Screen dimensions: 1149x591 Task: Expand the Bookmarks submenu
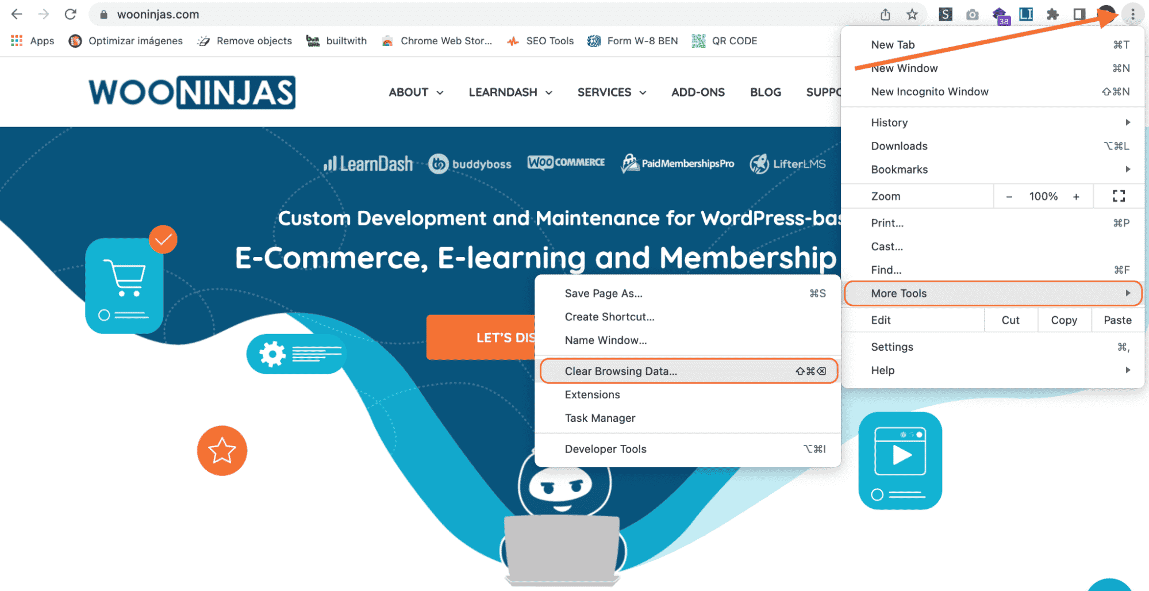pyautogui.click(x=993, y=170)
